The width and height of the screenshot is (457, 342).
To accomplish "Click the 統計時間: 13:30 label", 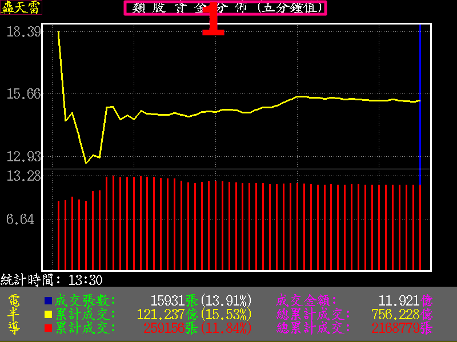I will 51,279.
